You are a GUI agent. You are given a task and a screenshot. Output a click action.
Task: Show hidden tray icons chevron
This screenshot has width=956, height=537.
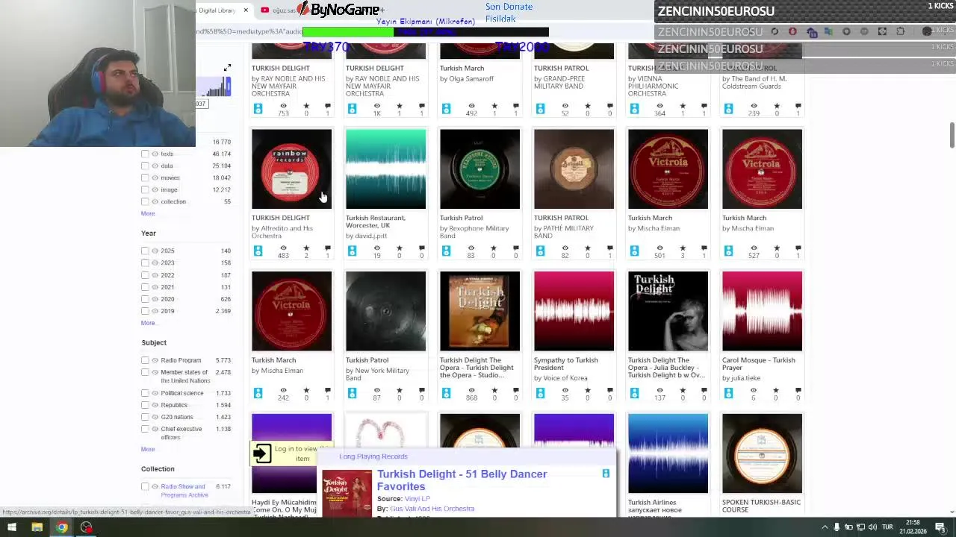(x=825, y=527)
